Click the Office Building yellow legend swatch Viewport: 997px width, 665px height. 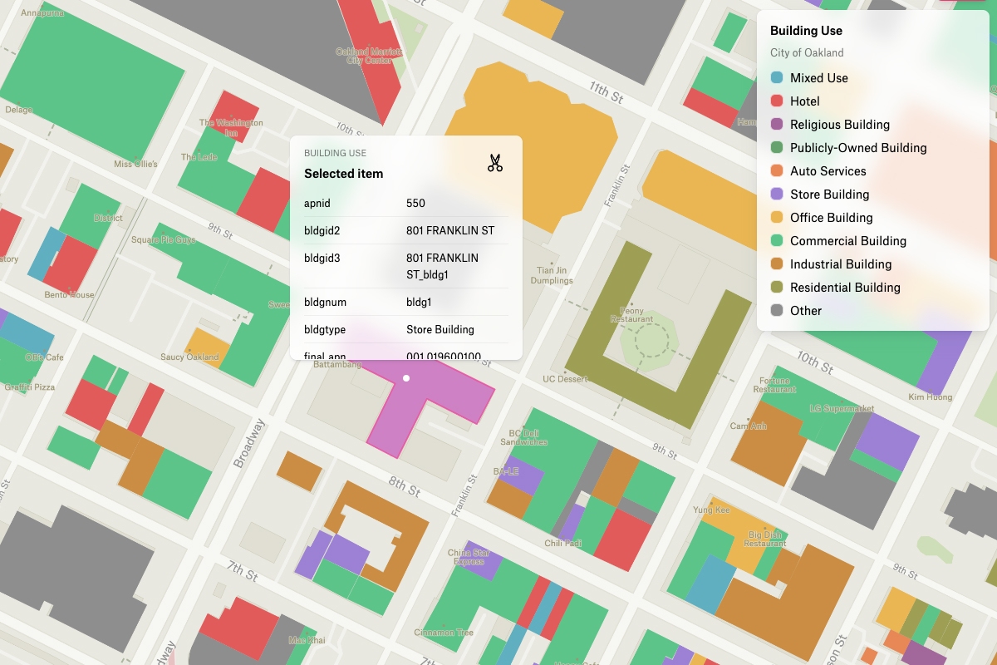pos(776,217)
